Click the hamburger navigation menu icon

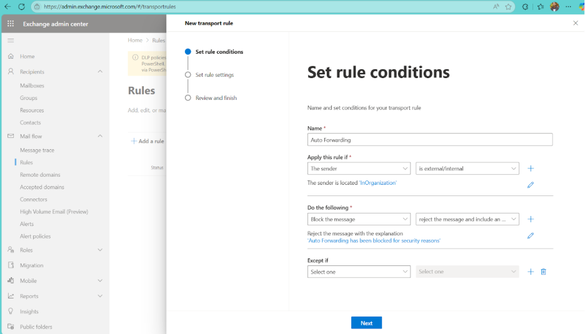(11, 40)
